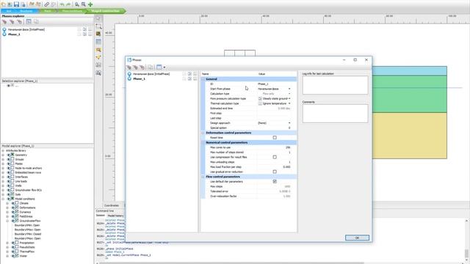
Task: Open the layout dropdown arrow in Phases dialog toolbar
Action: (x=164, y=67)
